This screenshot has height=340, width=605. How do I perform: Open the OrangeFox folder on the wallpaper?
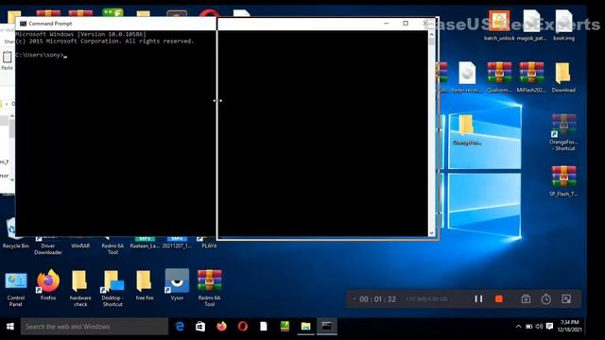tap(466, 130)
